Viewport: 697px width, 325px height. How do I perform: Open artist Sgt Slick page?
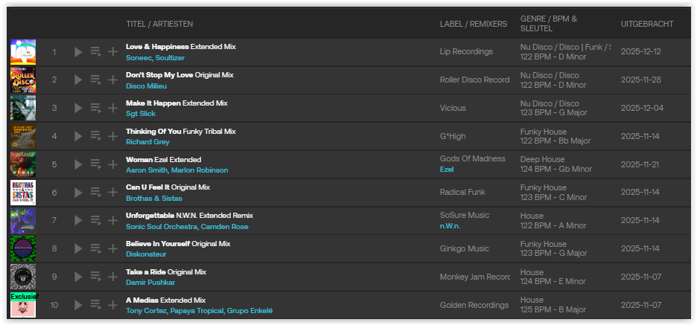pos(141,114)
